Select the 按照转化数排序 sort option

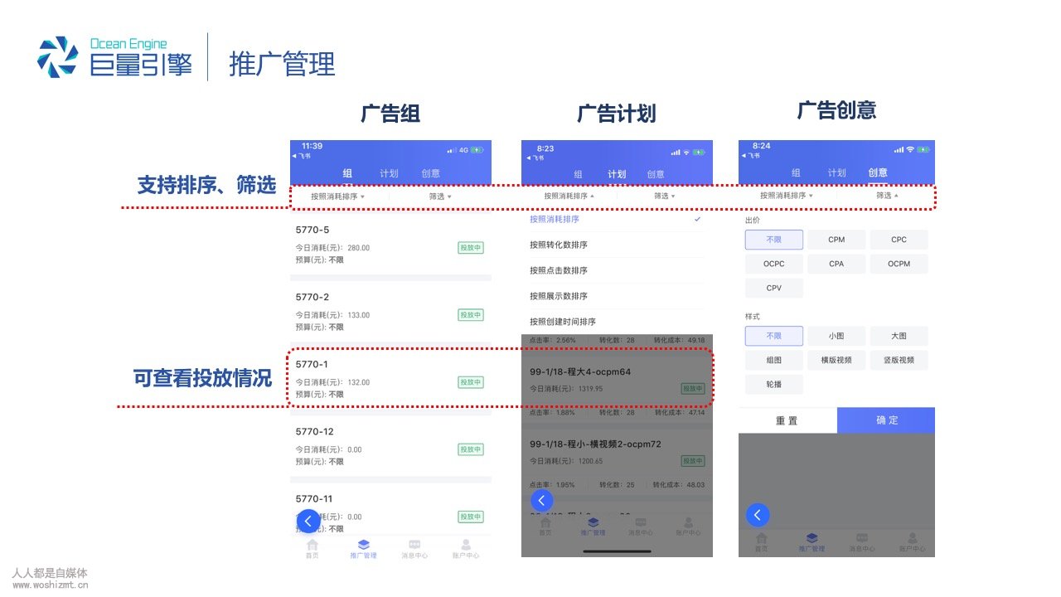[x=559, y=245]
